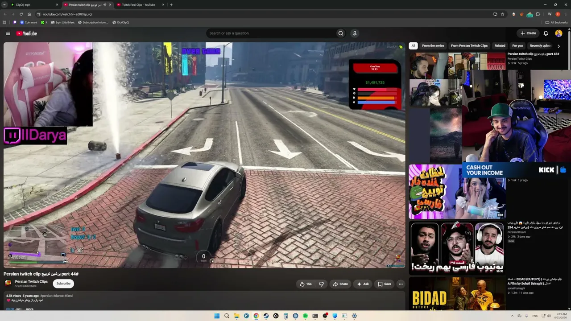Click the ENG language indicator in tray
The width and height of the screenshot is (571, 321).
click(535, 316)
